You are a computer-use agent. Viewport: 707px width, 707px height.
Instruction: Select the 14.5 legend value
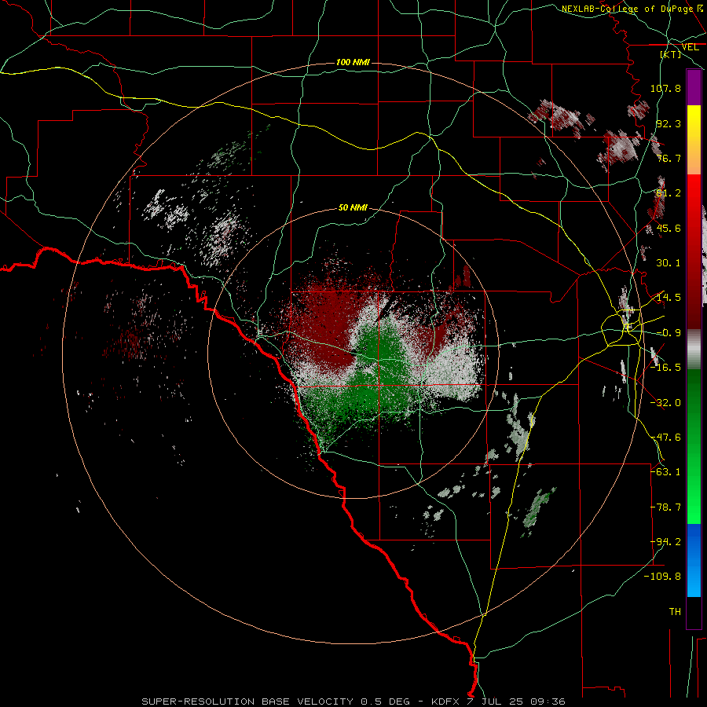669,298
